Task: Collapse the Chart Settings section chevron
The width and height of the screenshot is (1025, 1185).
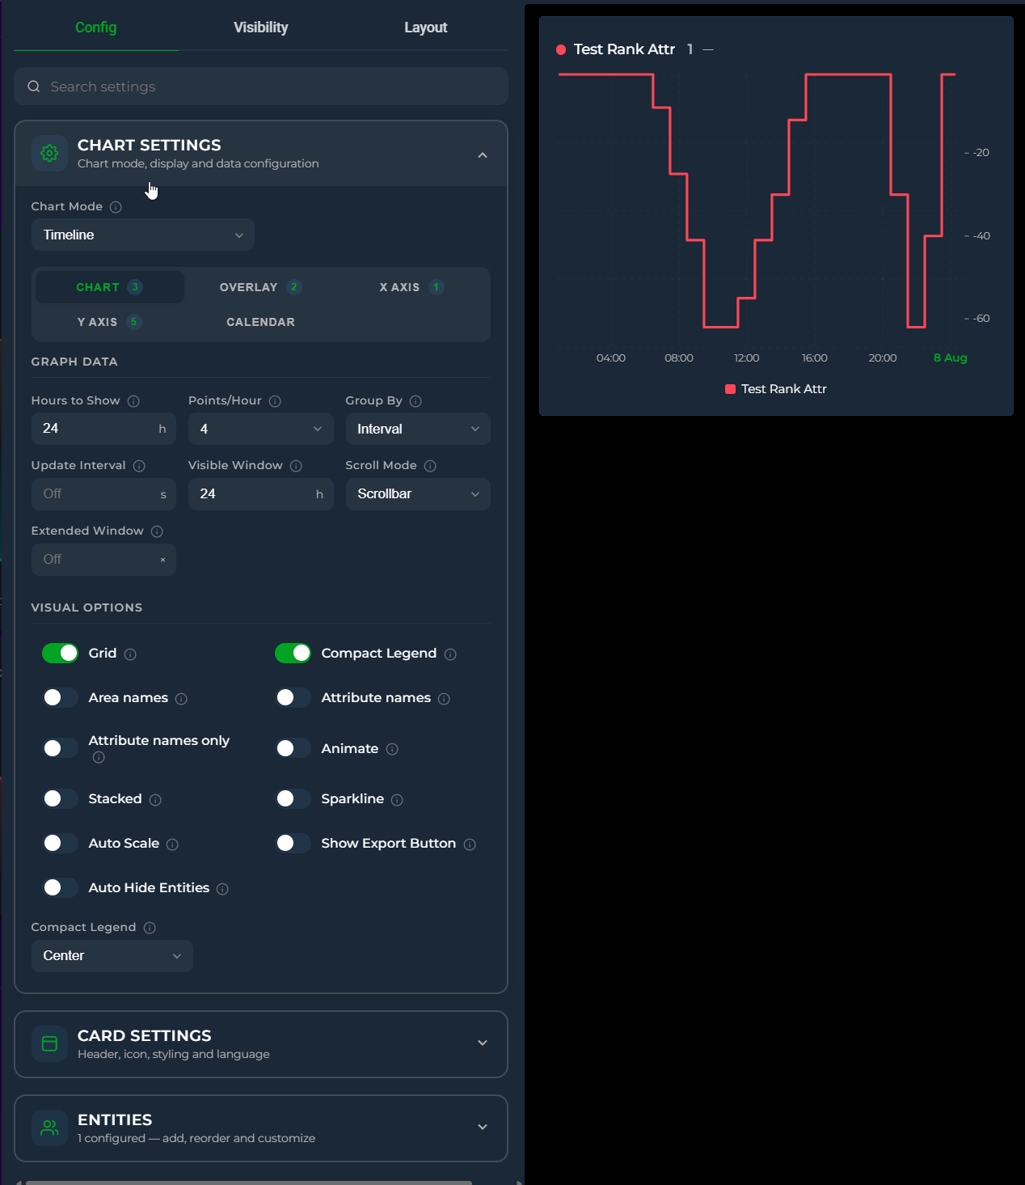Action: pos(483,155)
